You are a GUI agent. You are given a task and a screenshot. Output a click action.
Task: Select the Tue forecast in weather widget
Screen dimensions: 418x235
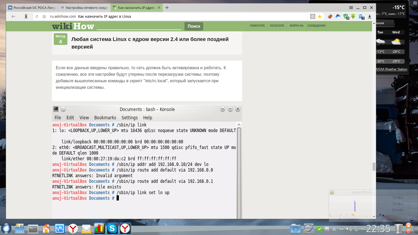pyautogui.click(x=380, y=32)
